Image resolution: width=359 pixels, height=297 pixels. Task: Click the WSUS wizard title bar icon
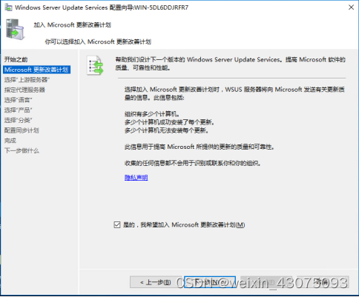(8, 7)
